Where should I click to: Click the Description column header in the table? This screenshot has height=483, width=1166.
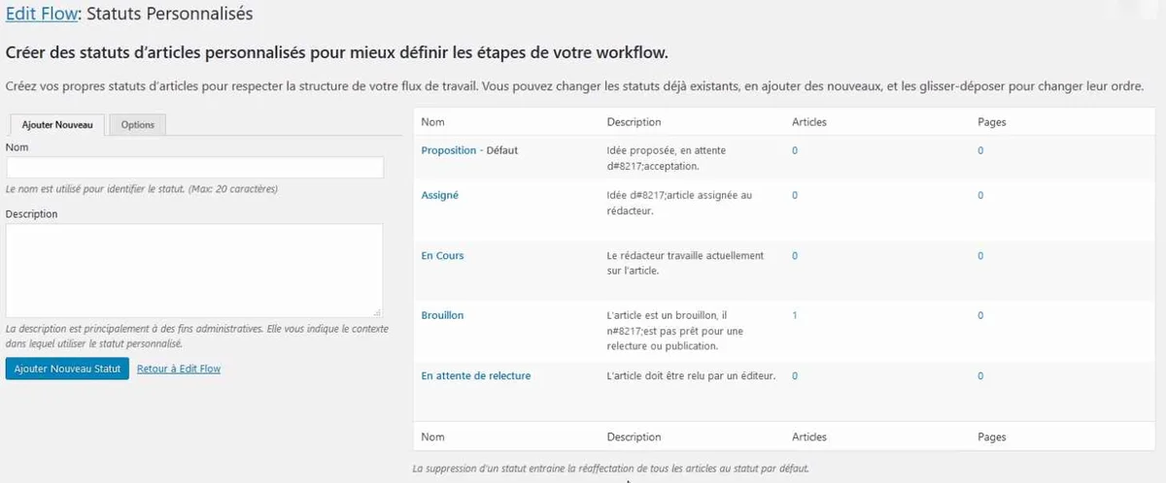(634, 122)
